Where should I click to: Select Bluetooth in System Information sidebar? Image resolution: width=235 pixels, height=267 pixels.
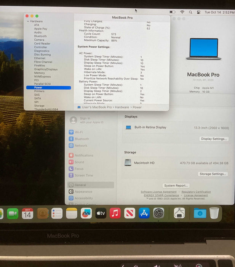coord(40,36)
